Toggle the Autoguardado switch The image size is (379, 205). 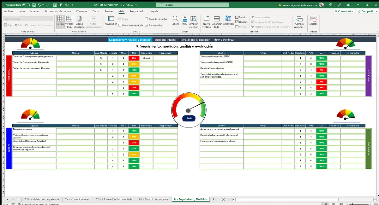pos(26,5)
